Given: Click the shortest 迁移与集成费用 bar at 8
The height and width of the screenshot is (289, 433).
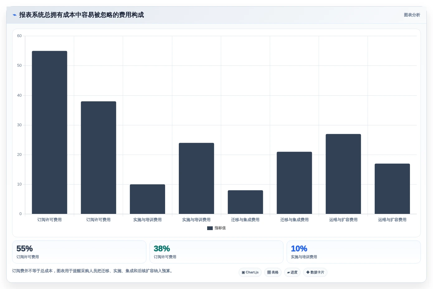Looking at the screenshot, I should pos(245,202).
